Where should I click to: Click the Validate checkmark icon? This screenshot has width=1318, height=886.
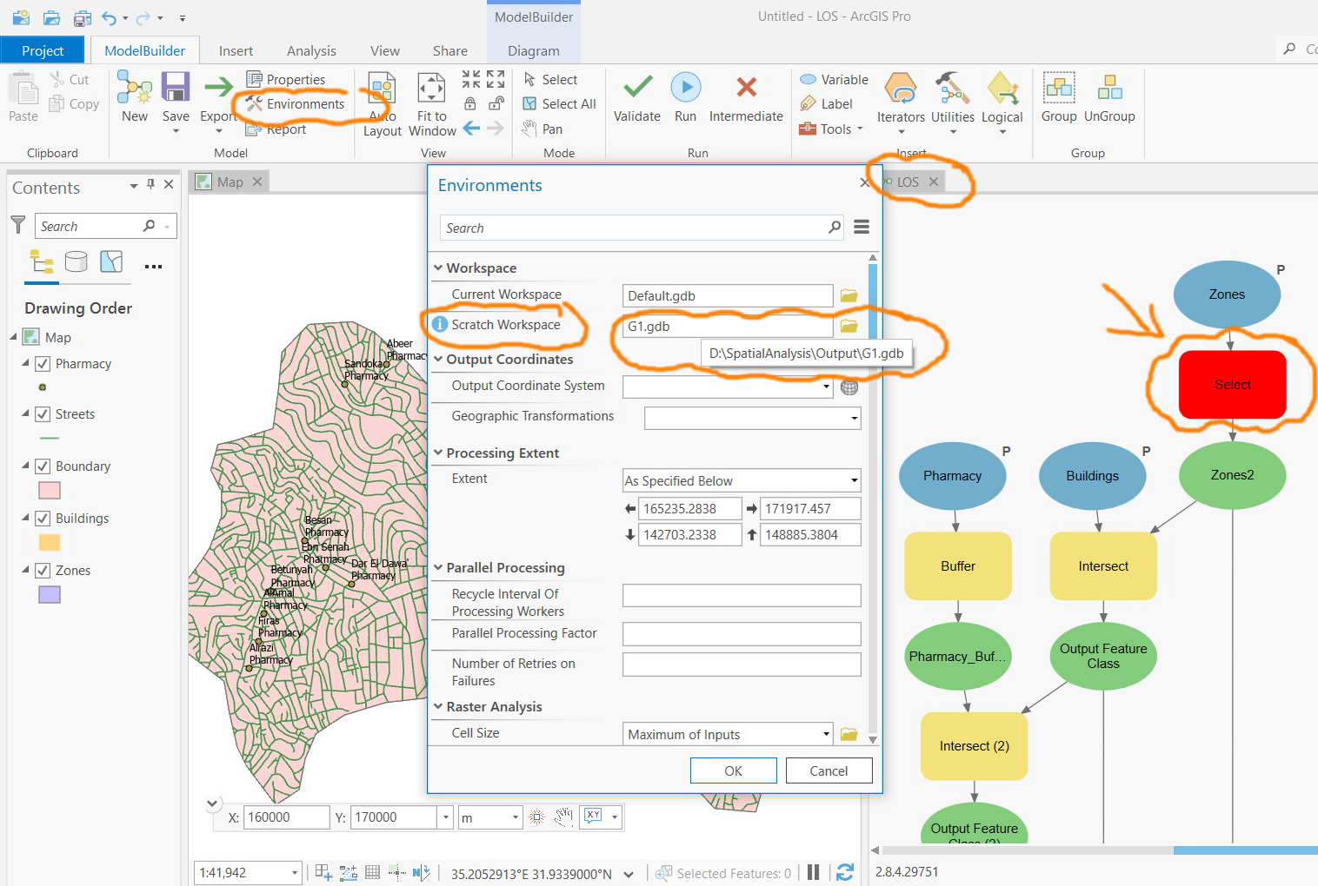click(x=637, y=88)
